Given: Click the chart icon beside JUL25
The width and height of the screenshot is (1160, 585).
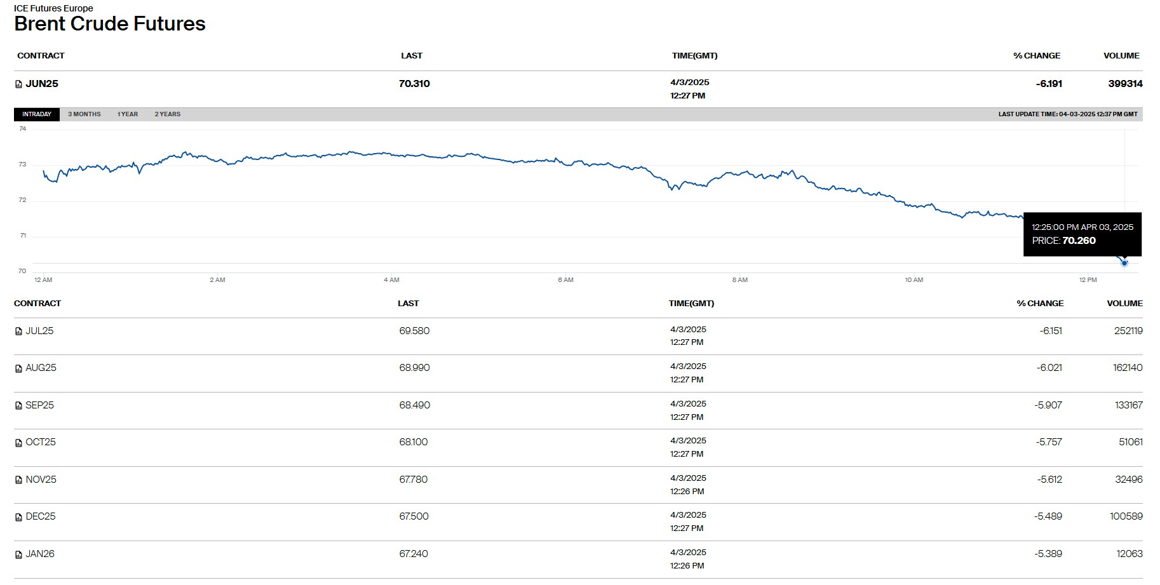Looking at the screenshot, I should coord(18,332).
